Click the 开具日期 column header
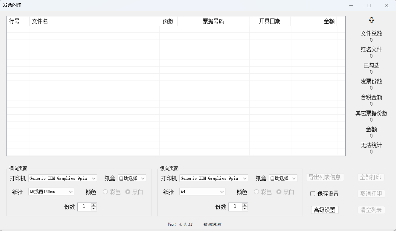This screenshot has height=231, width=396. 270,21
